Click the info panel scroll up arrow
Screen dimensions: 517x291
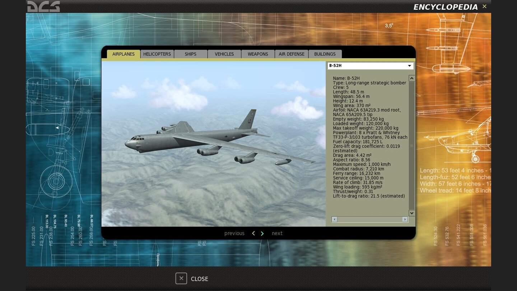pyautogui.click(x=412, y=78)
